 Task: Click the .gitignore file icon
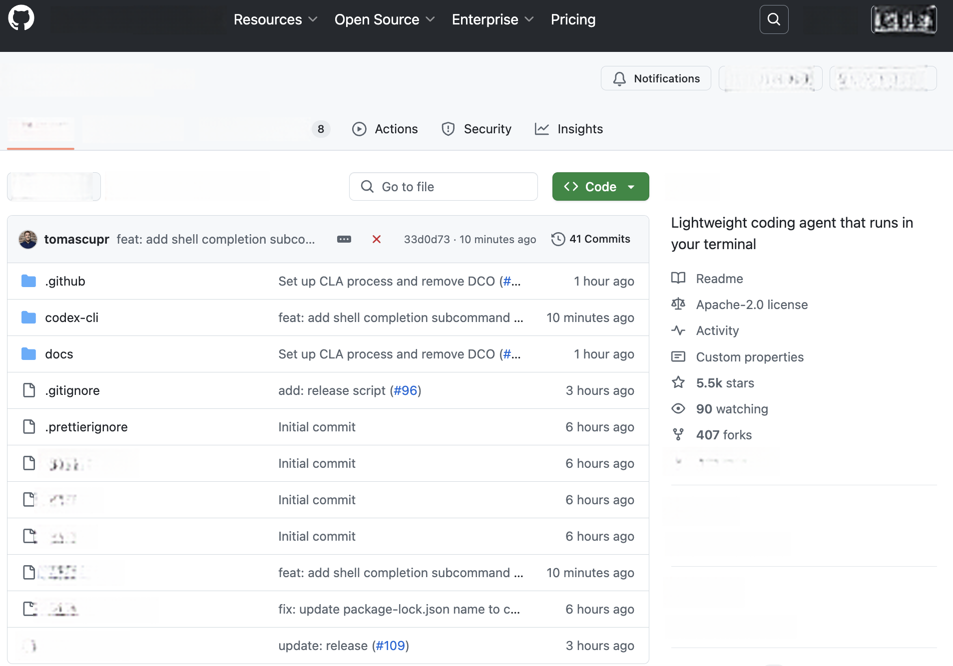pyautogui.click(x=29, y=390)
